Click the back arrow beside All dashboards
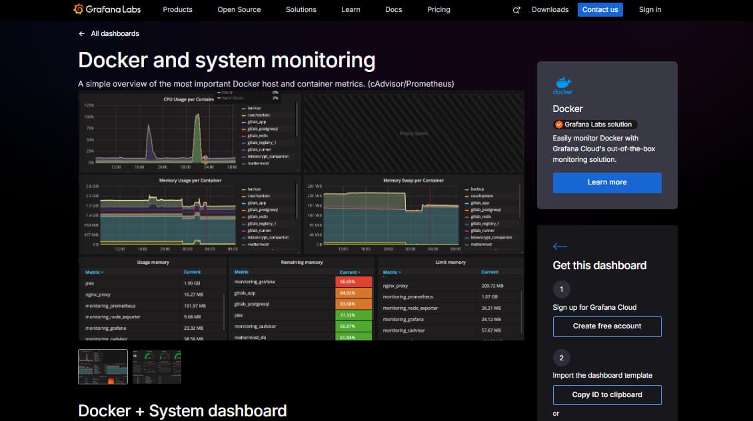 82,33
